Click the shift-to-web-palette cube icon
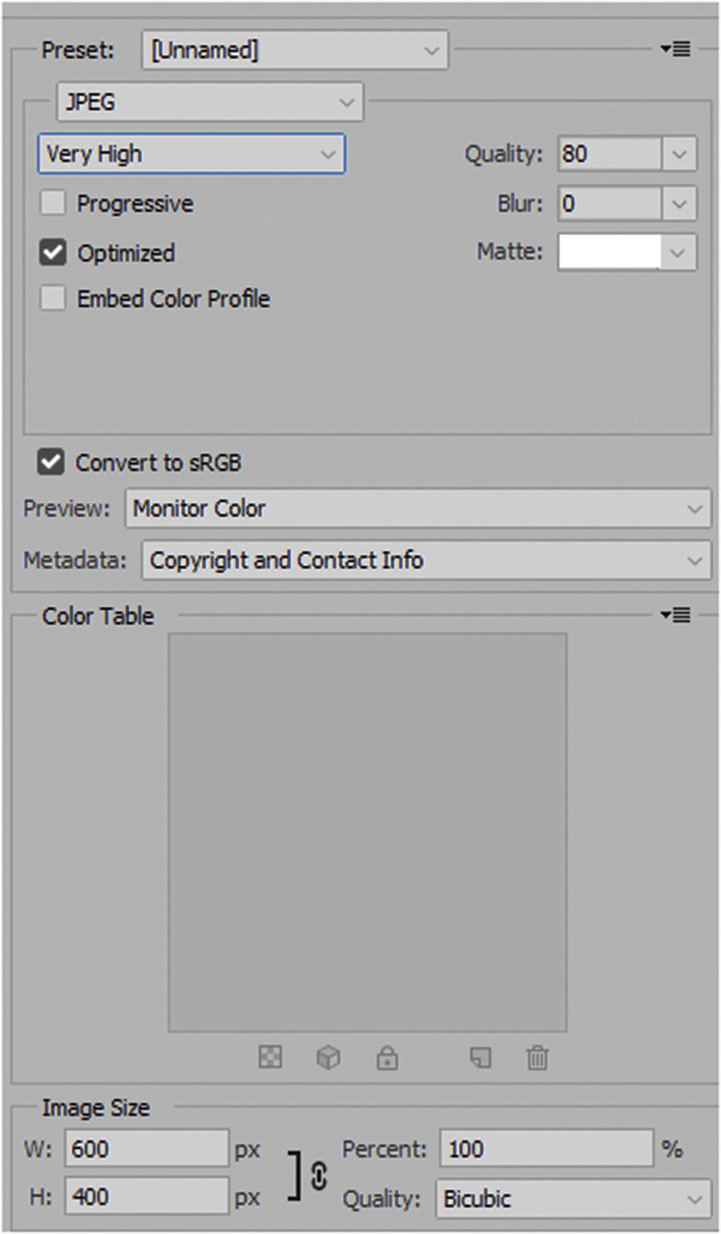 click(x=328, y=1058)
